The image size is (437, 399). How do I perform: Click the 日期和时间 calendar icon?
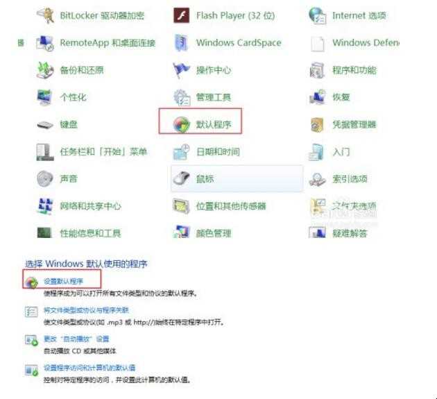pyautogui.click(x=182, y=152)
